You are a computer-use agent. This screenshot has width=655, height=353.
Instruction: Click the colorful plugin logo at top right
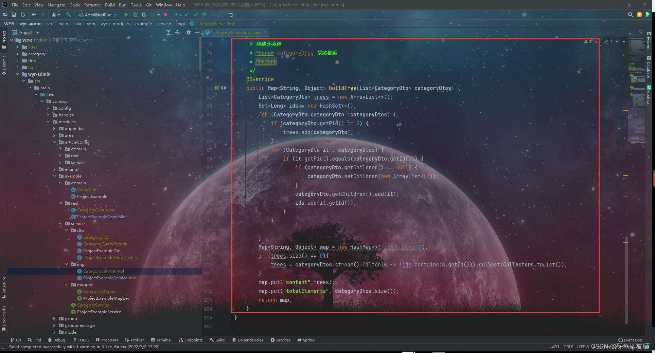[648, 15]
